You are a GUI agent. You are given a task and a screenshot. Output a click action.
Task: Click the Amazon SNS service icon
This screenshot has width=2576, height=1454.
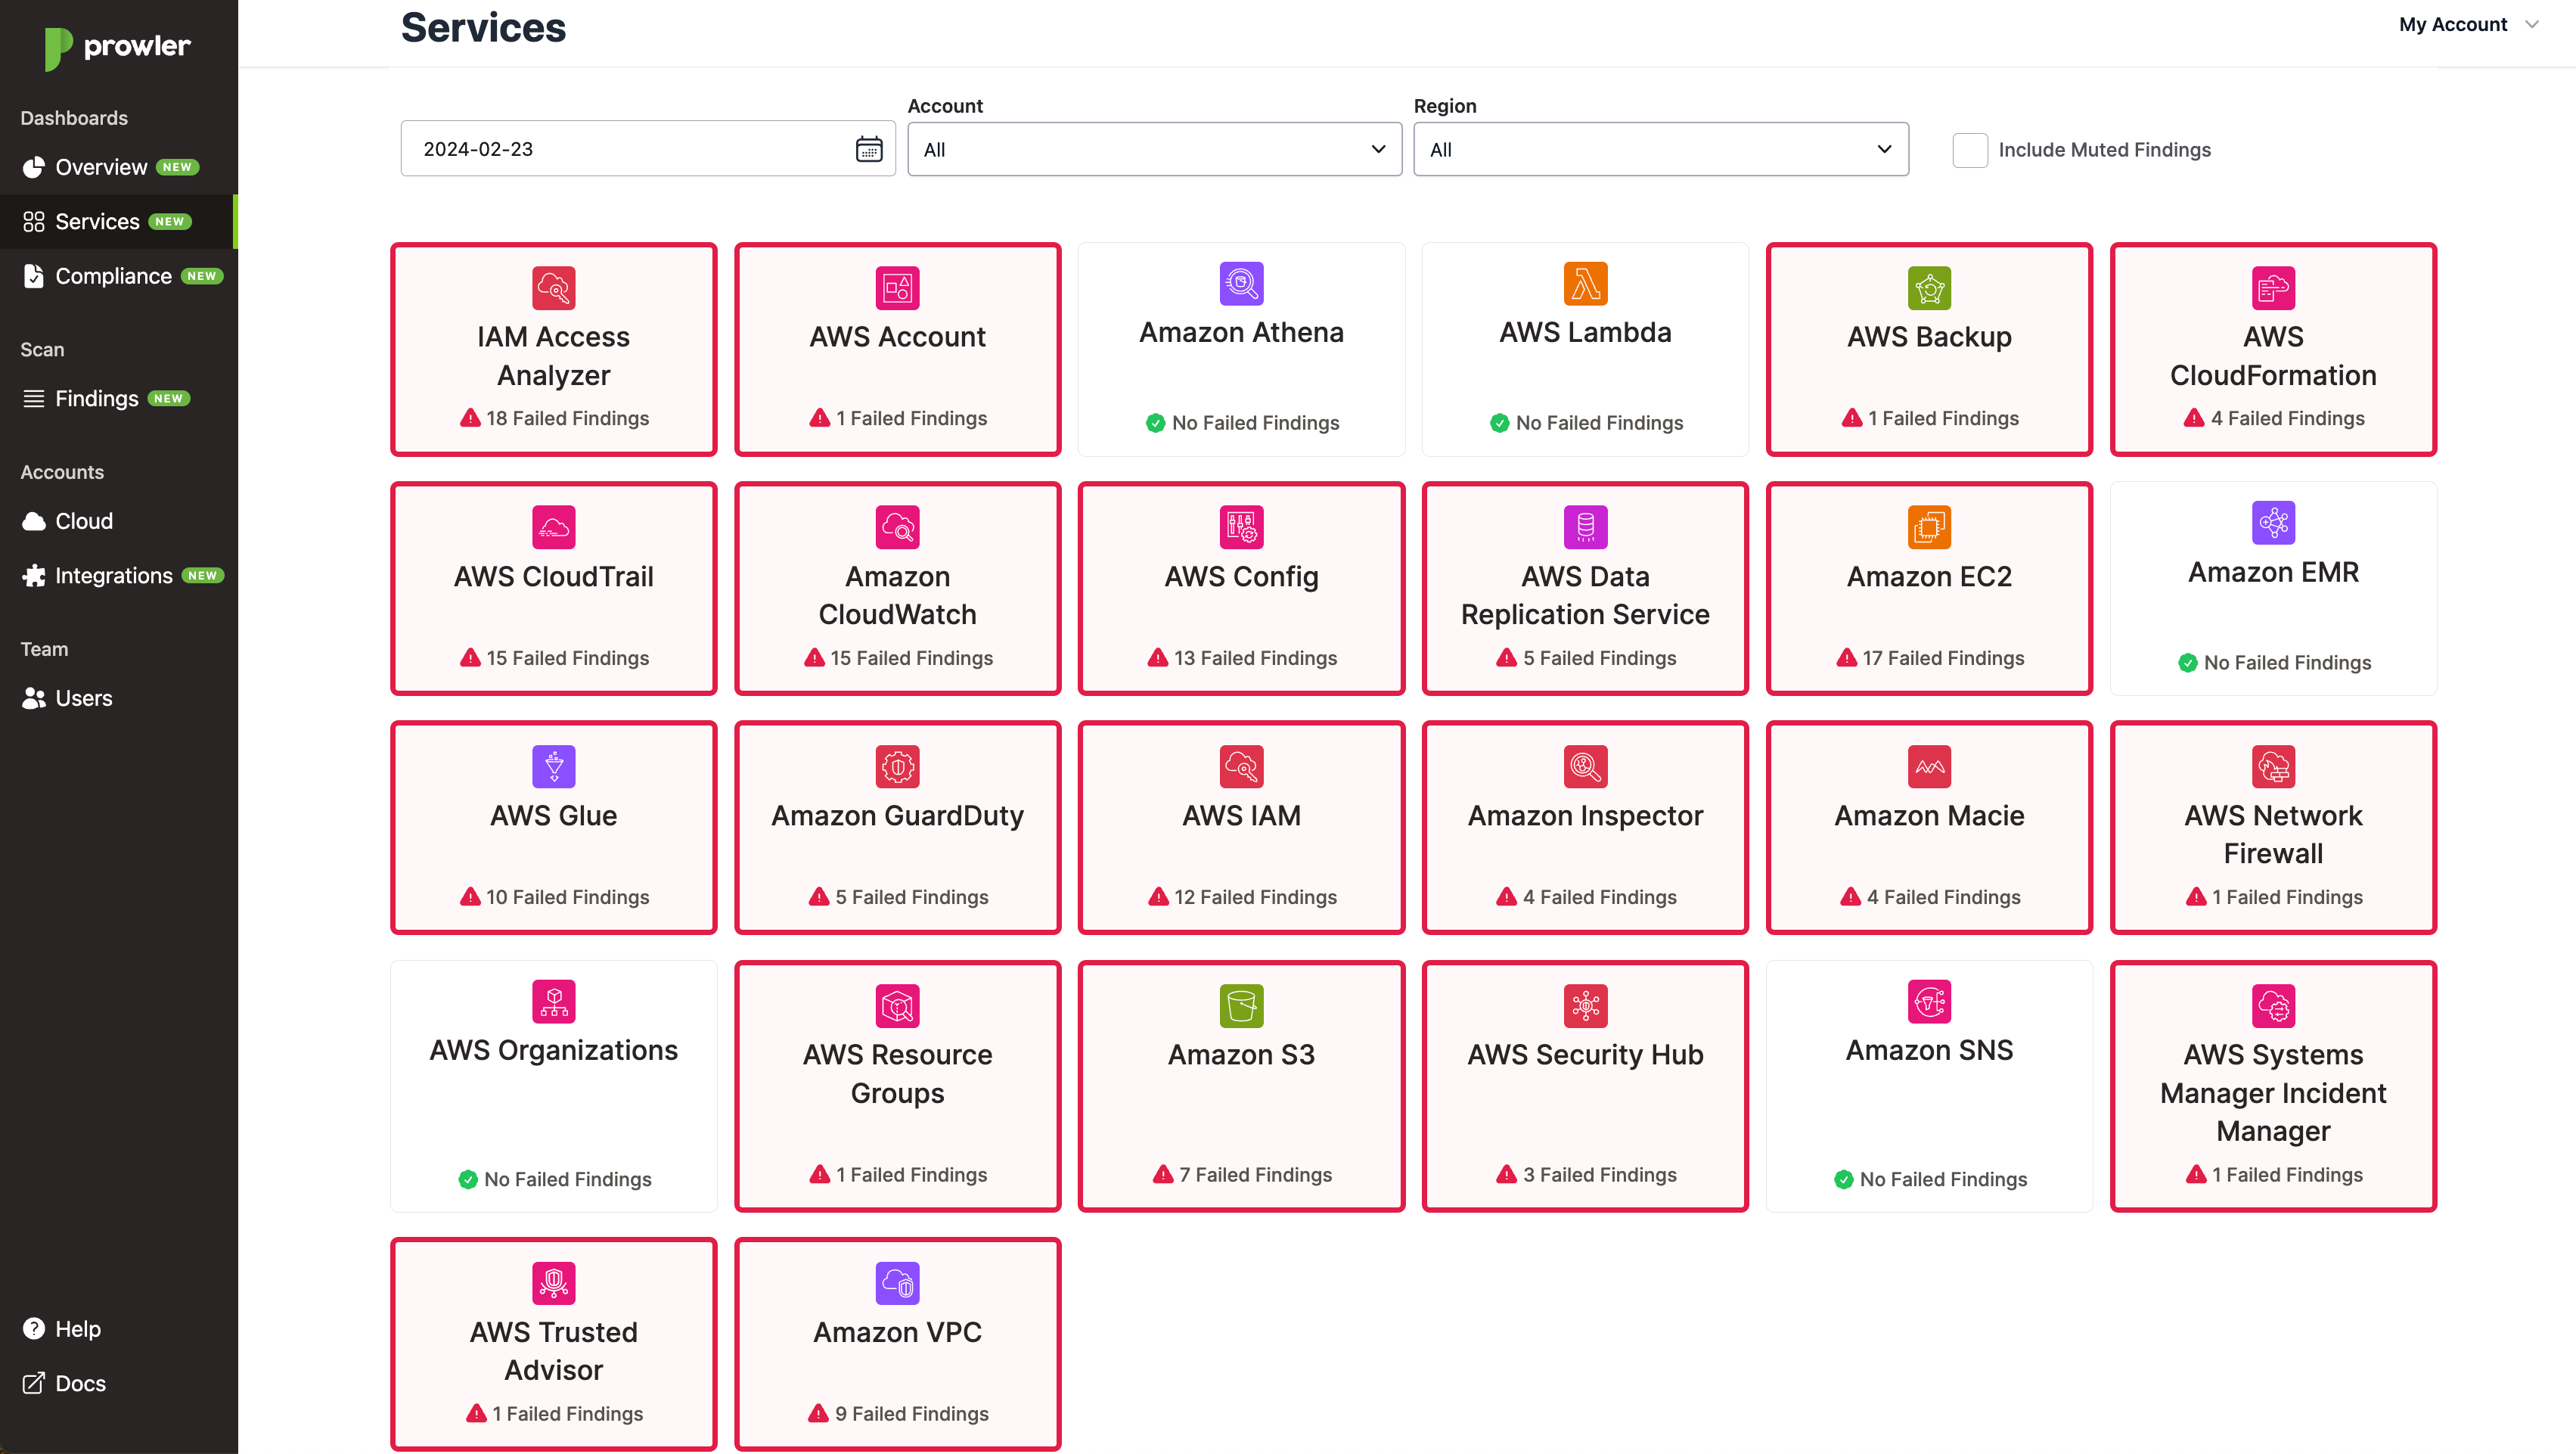click(1929, 1002)
